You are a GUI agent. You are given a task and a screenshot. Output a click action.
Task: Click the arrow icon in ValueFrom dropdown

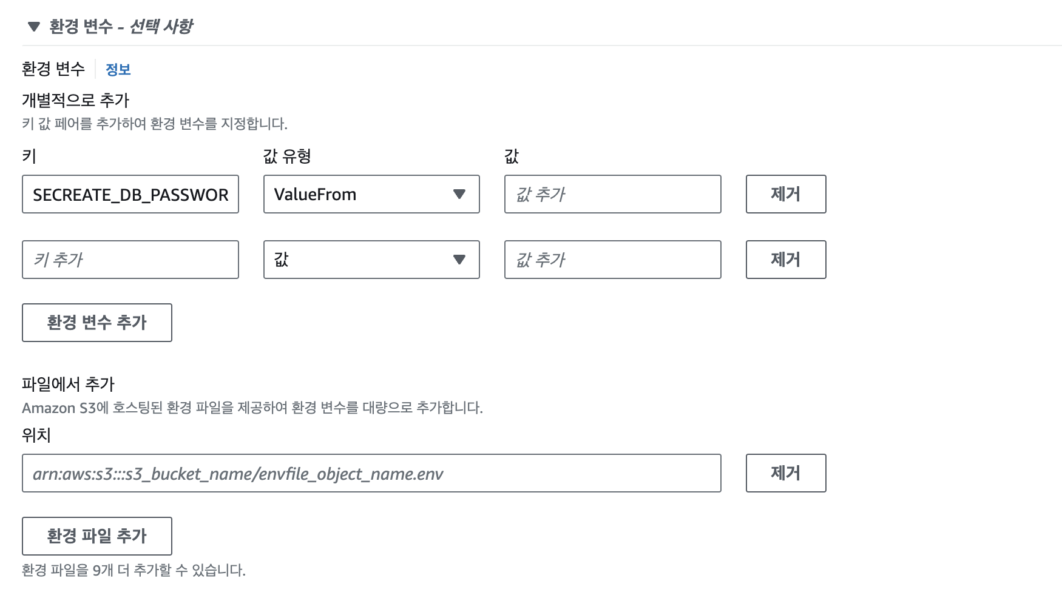459,195
